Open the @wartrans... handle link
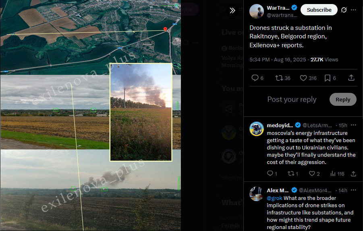Viewport: 363px width, 231px height. (x=282, y=15)
